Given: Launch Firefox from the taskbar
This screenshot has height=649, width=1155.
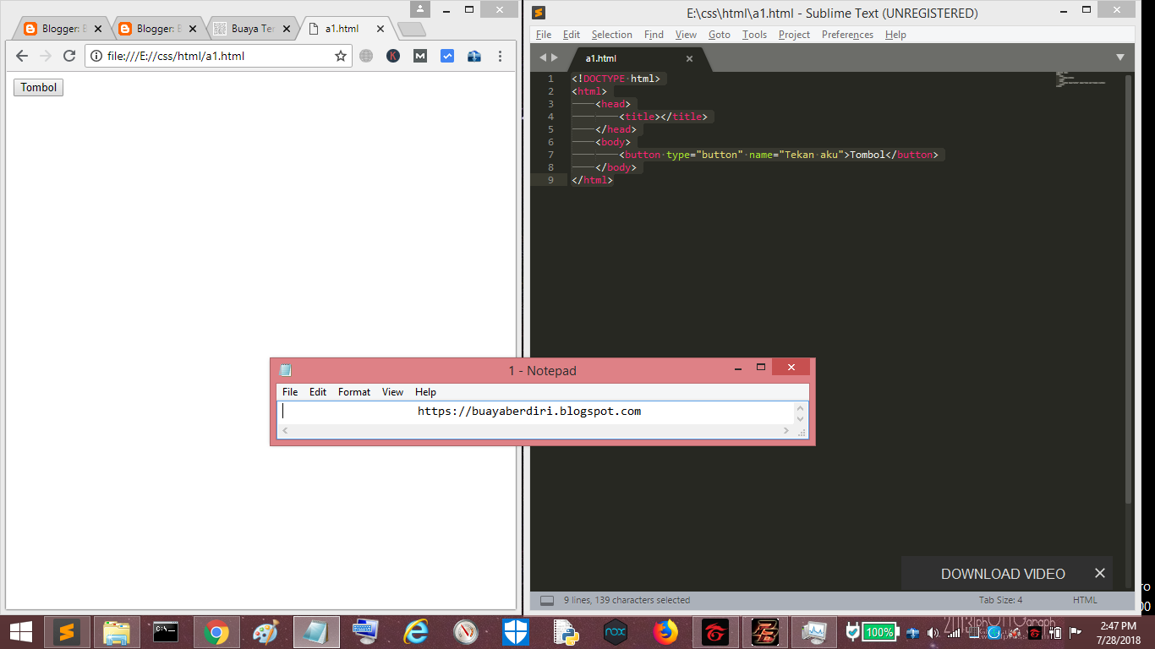Looking at the screenshot, I should tap(665, 632).
